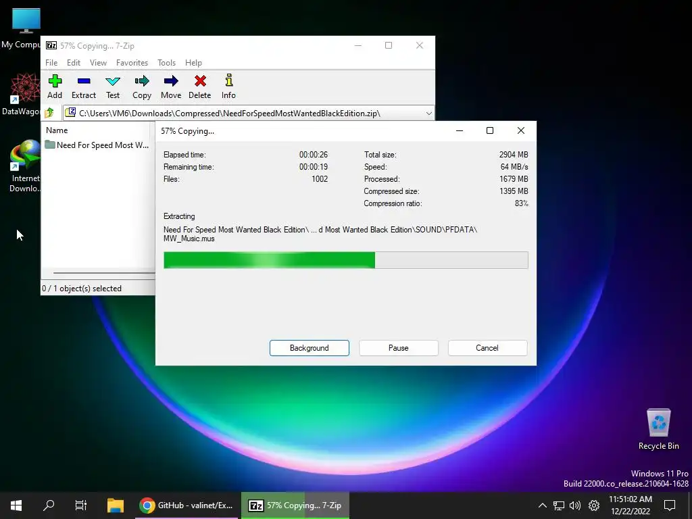The height and width of the screenshot is (519, 692).
Task: Click the horizontal scrollbar in the file list
Action: (104, 273)
